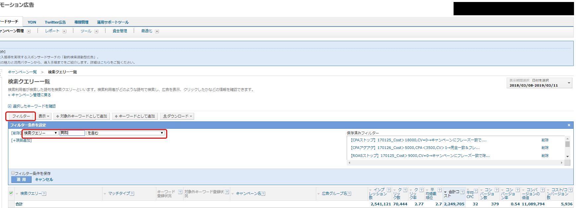Expand the ダウンロード dropdown button
This screenshot has height=208, width=576.
tap(177, 116)
